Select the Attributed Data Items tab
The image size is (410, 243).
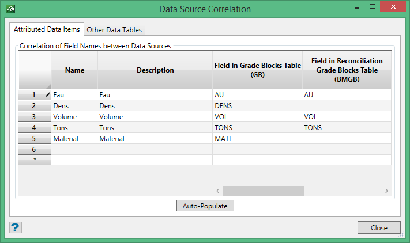click(x=47, y=29)
